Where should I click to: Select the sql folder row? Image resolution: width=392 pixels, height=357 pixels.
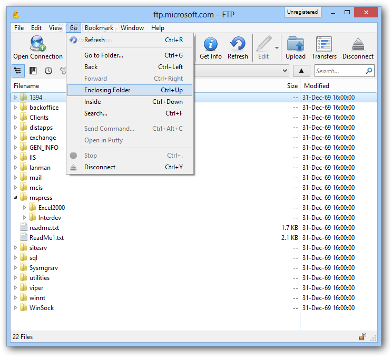click(194, 258)
